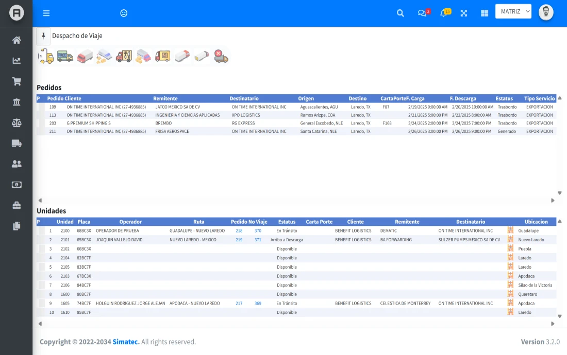Image resolution: width=567 pixels, height=355 pixels.
Task: Sort Pedidos by Origen column header
Action: click(306, 98)
